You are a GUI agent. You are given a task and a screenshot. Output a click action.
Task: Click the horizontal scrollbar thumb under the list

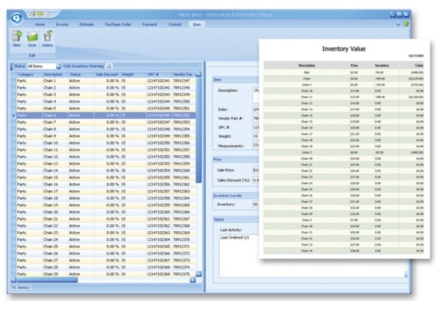coord(47,280)
